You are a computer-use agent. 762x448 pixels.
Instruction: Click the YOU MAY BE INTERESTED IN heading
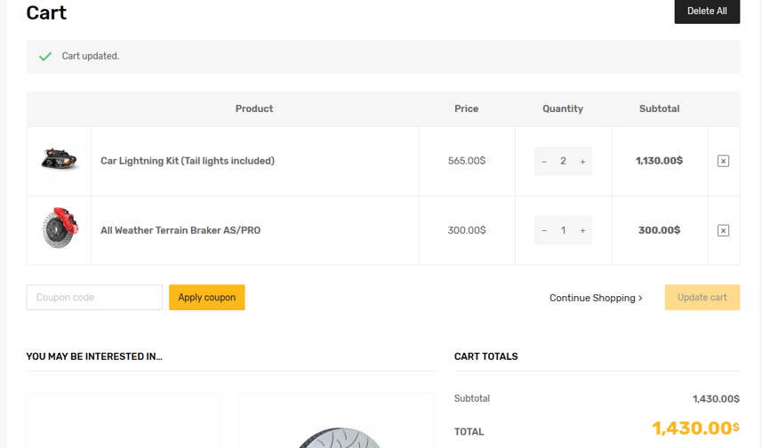94,356
